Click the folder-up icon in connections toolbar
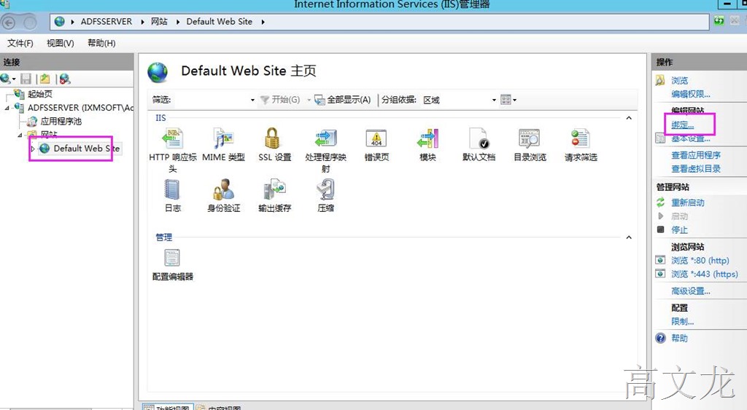The image size is (747, 410). point(45,79)
